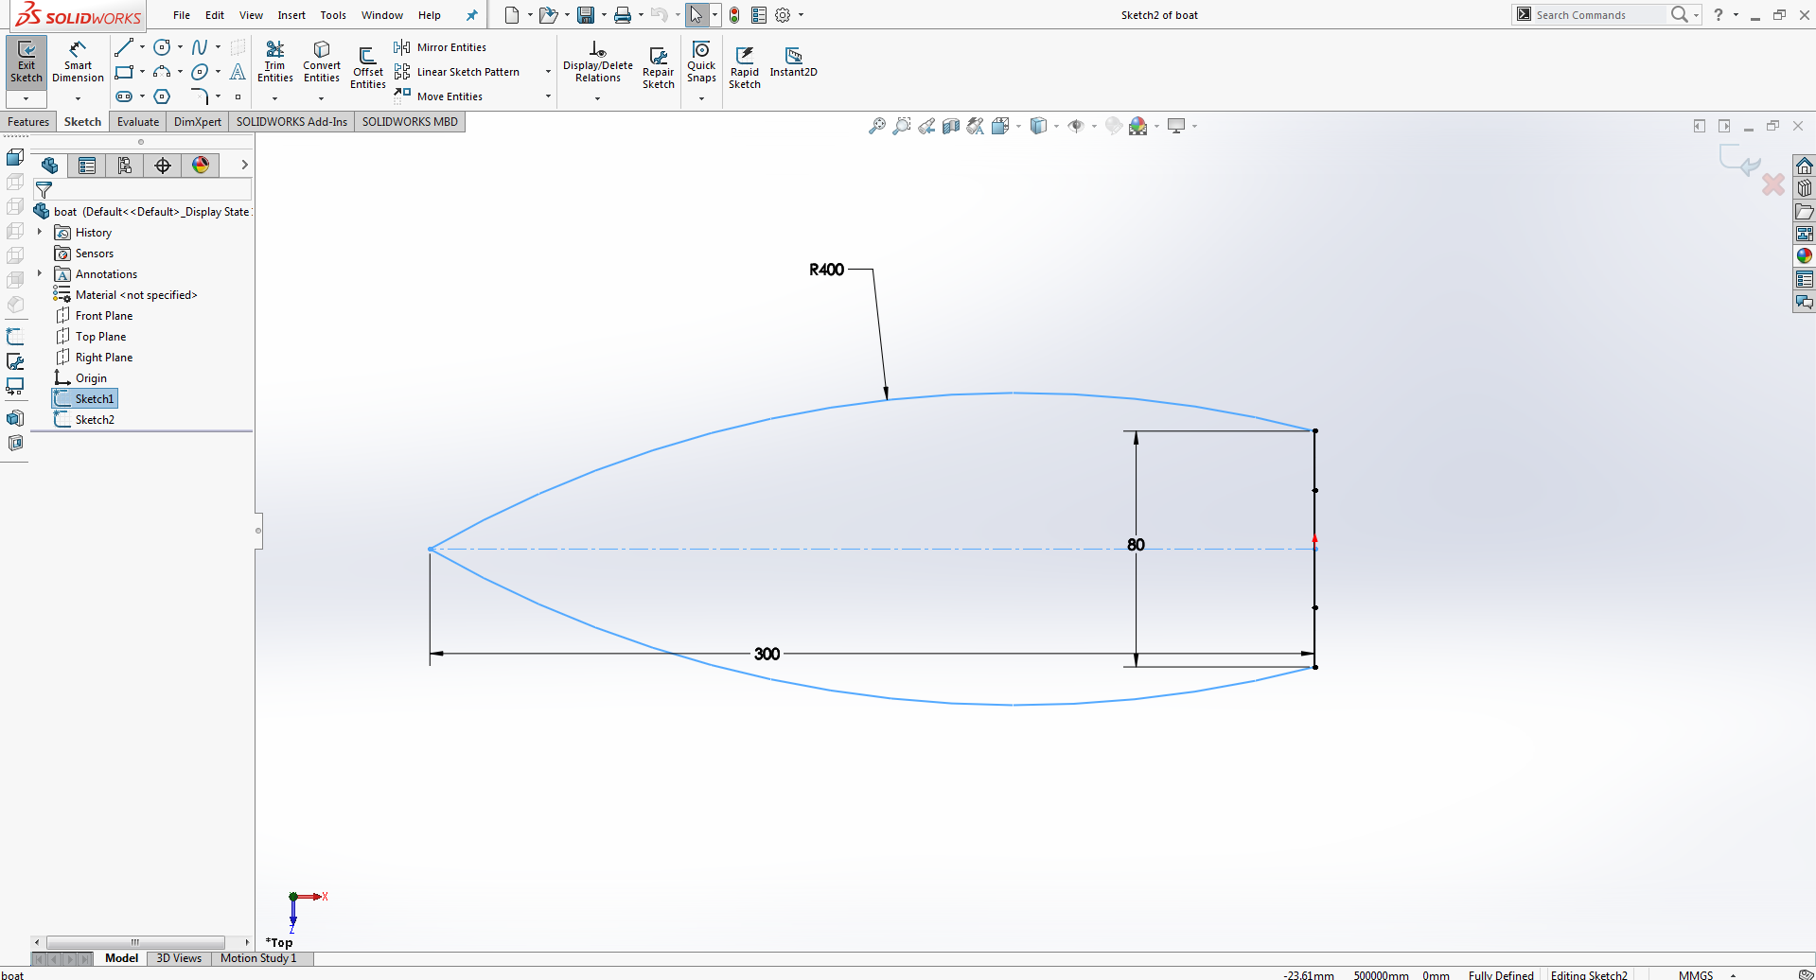1816x980 pixels.
Task: Select the sketch Text tool
Action: tap(238, 72)
